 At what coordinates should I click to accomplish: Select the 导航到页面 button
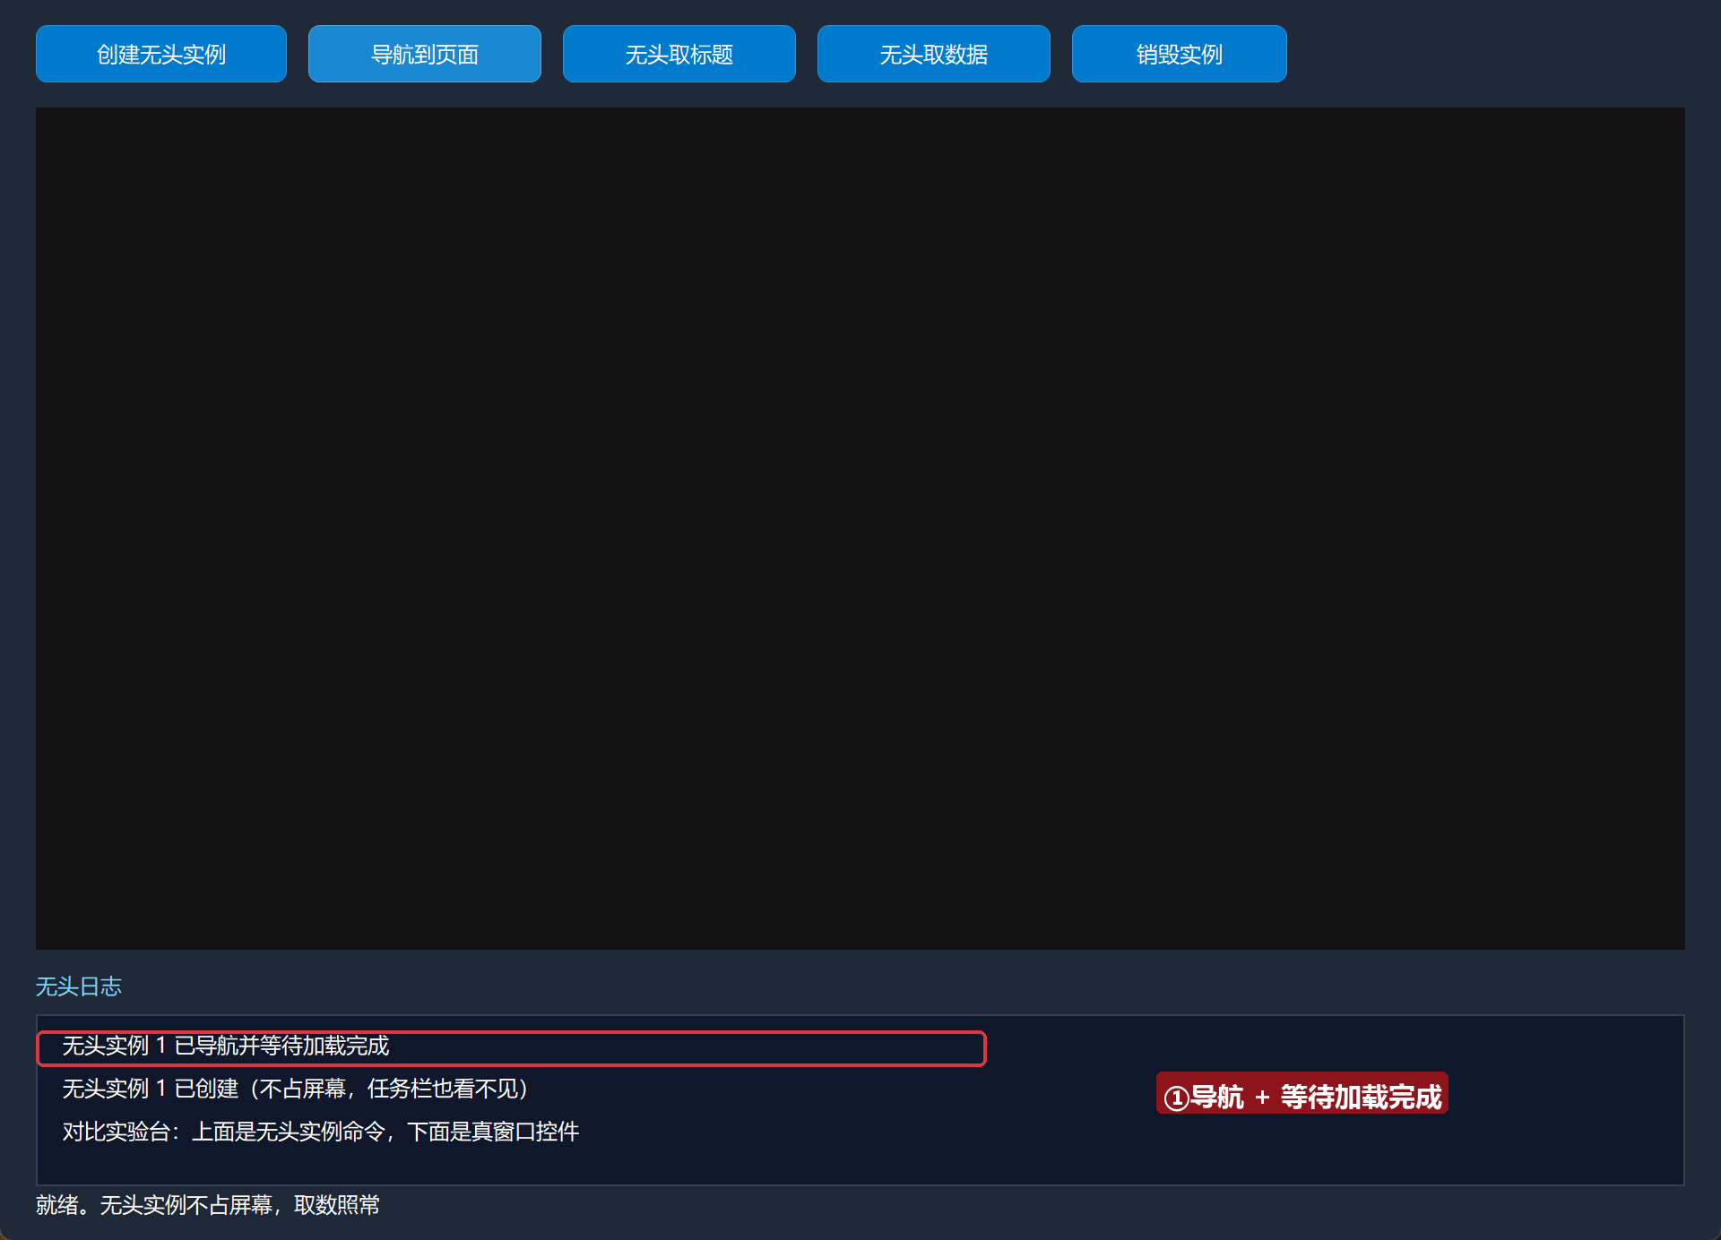(x=425, y=54)
